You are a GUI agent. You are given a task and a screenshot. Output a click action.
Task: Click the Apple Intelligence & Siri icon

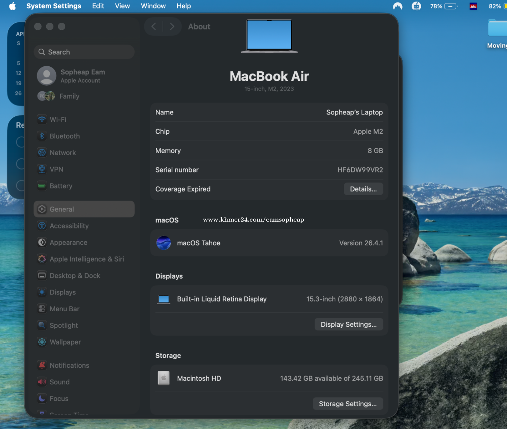click(42, 259)
